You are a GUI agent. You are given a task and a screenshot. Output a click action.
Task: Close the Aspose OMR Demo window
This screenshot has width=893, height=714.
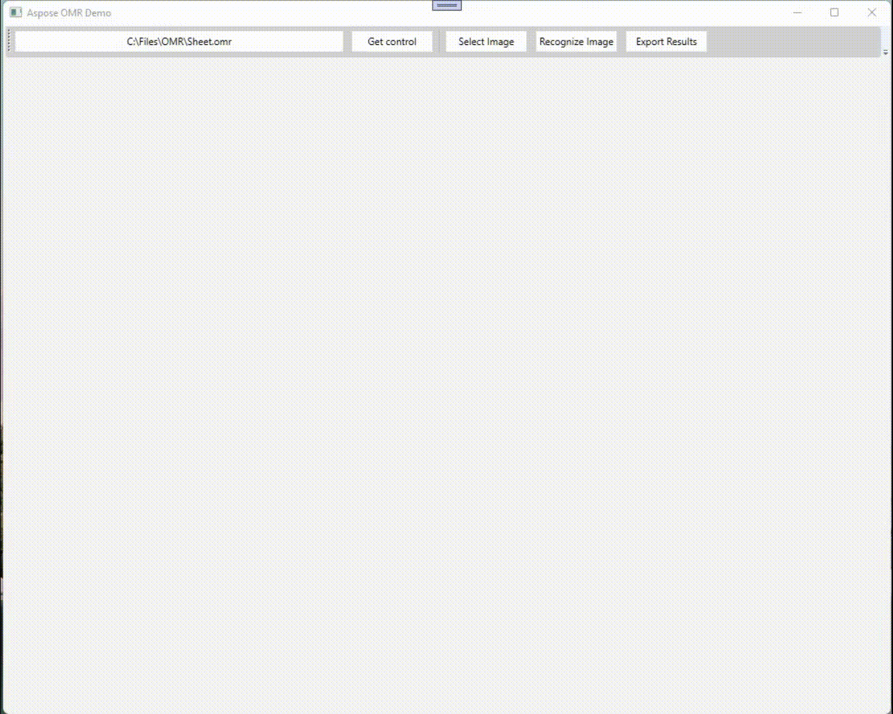[x=872, y=13]
